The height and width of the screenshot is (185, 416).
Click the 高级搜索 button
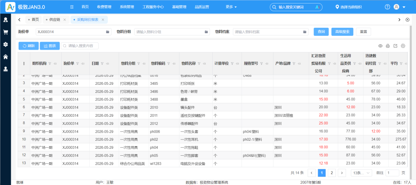[x=342, y=32]
